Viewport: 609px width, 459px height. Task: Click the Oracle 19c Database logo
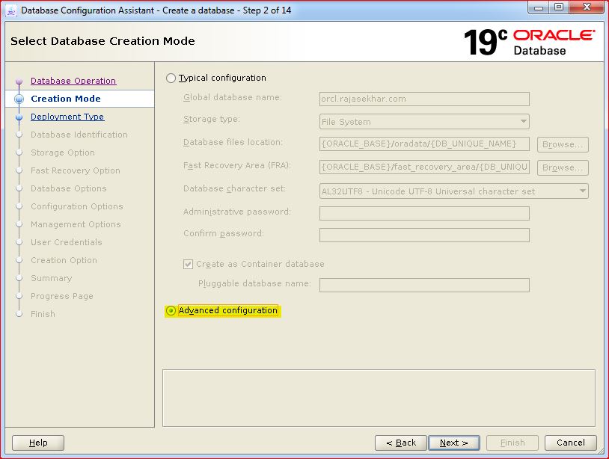coord(529,42)
